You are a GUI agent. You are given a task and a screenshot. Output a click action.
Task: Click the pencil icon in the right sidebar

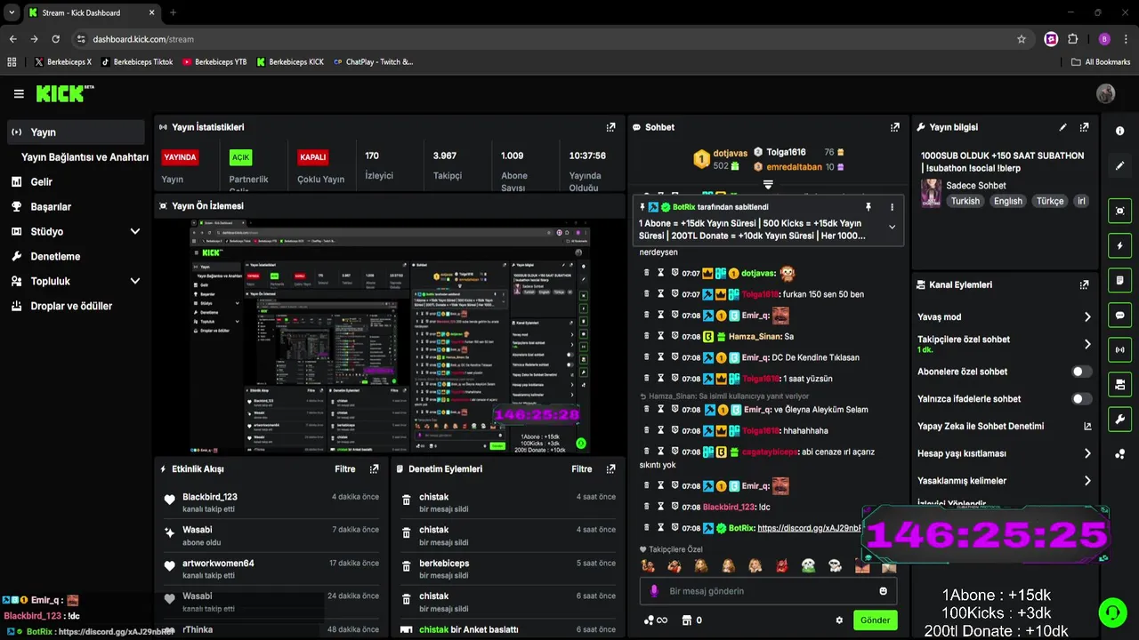(x=1119, y=165)
